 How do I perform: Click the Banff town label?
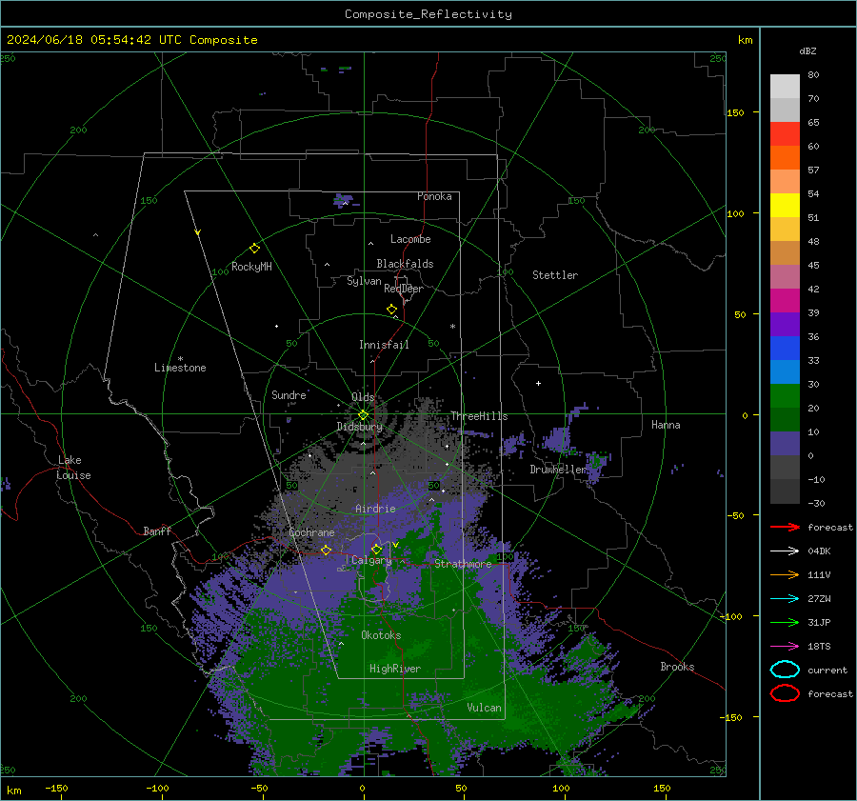coord(157,531)
